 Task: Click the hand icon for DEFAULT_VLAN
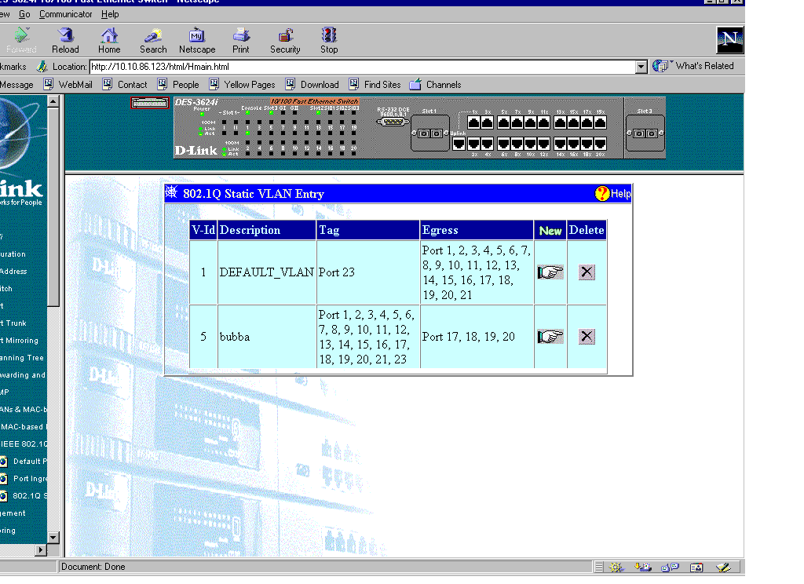click(550, 272)
